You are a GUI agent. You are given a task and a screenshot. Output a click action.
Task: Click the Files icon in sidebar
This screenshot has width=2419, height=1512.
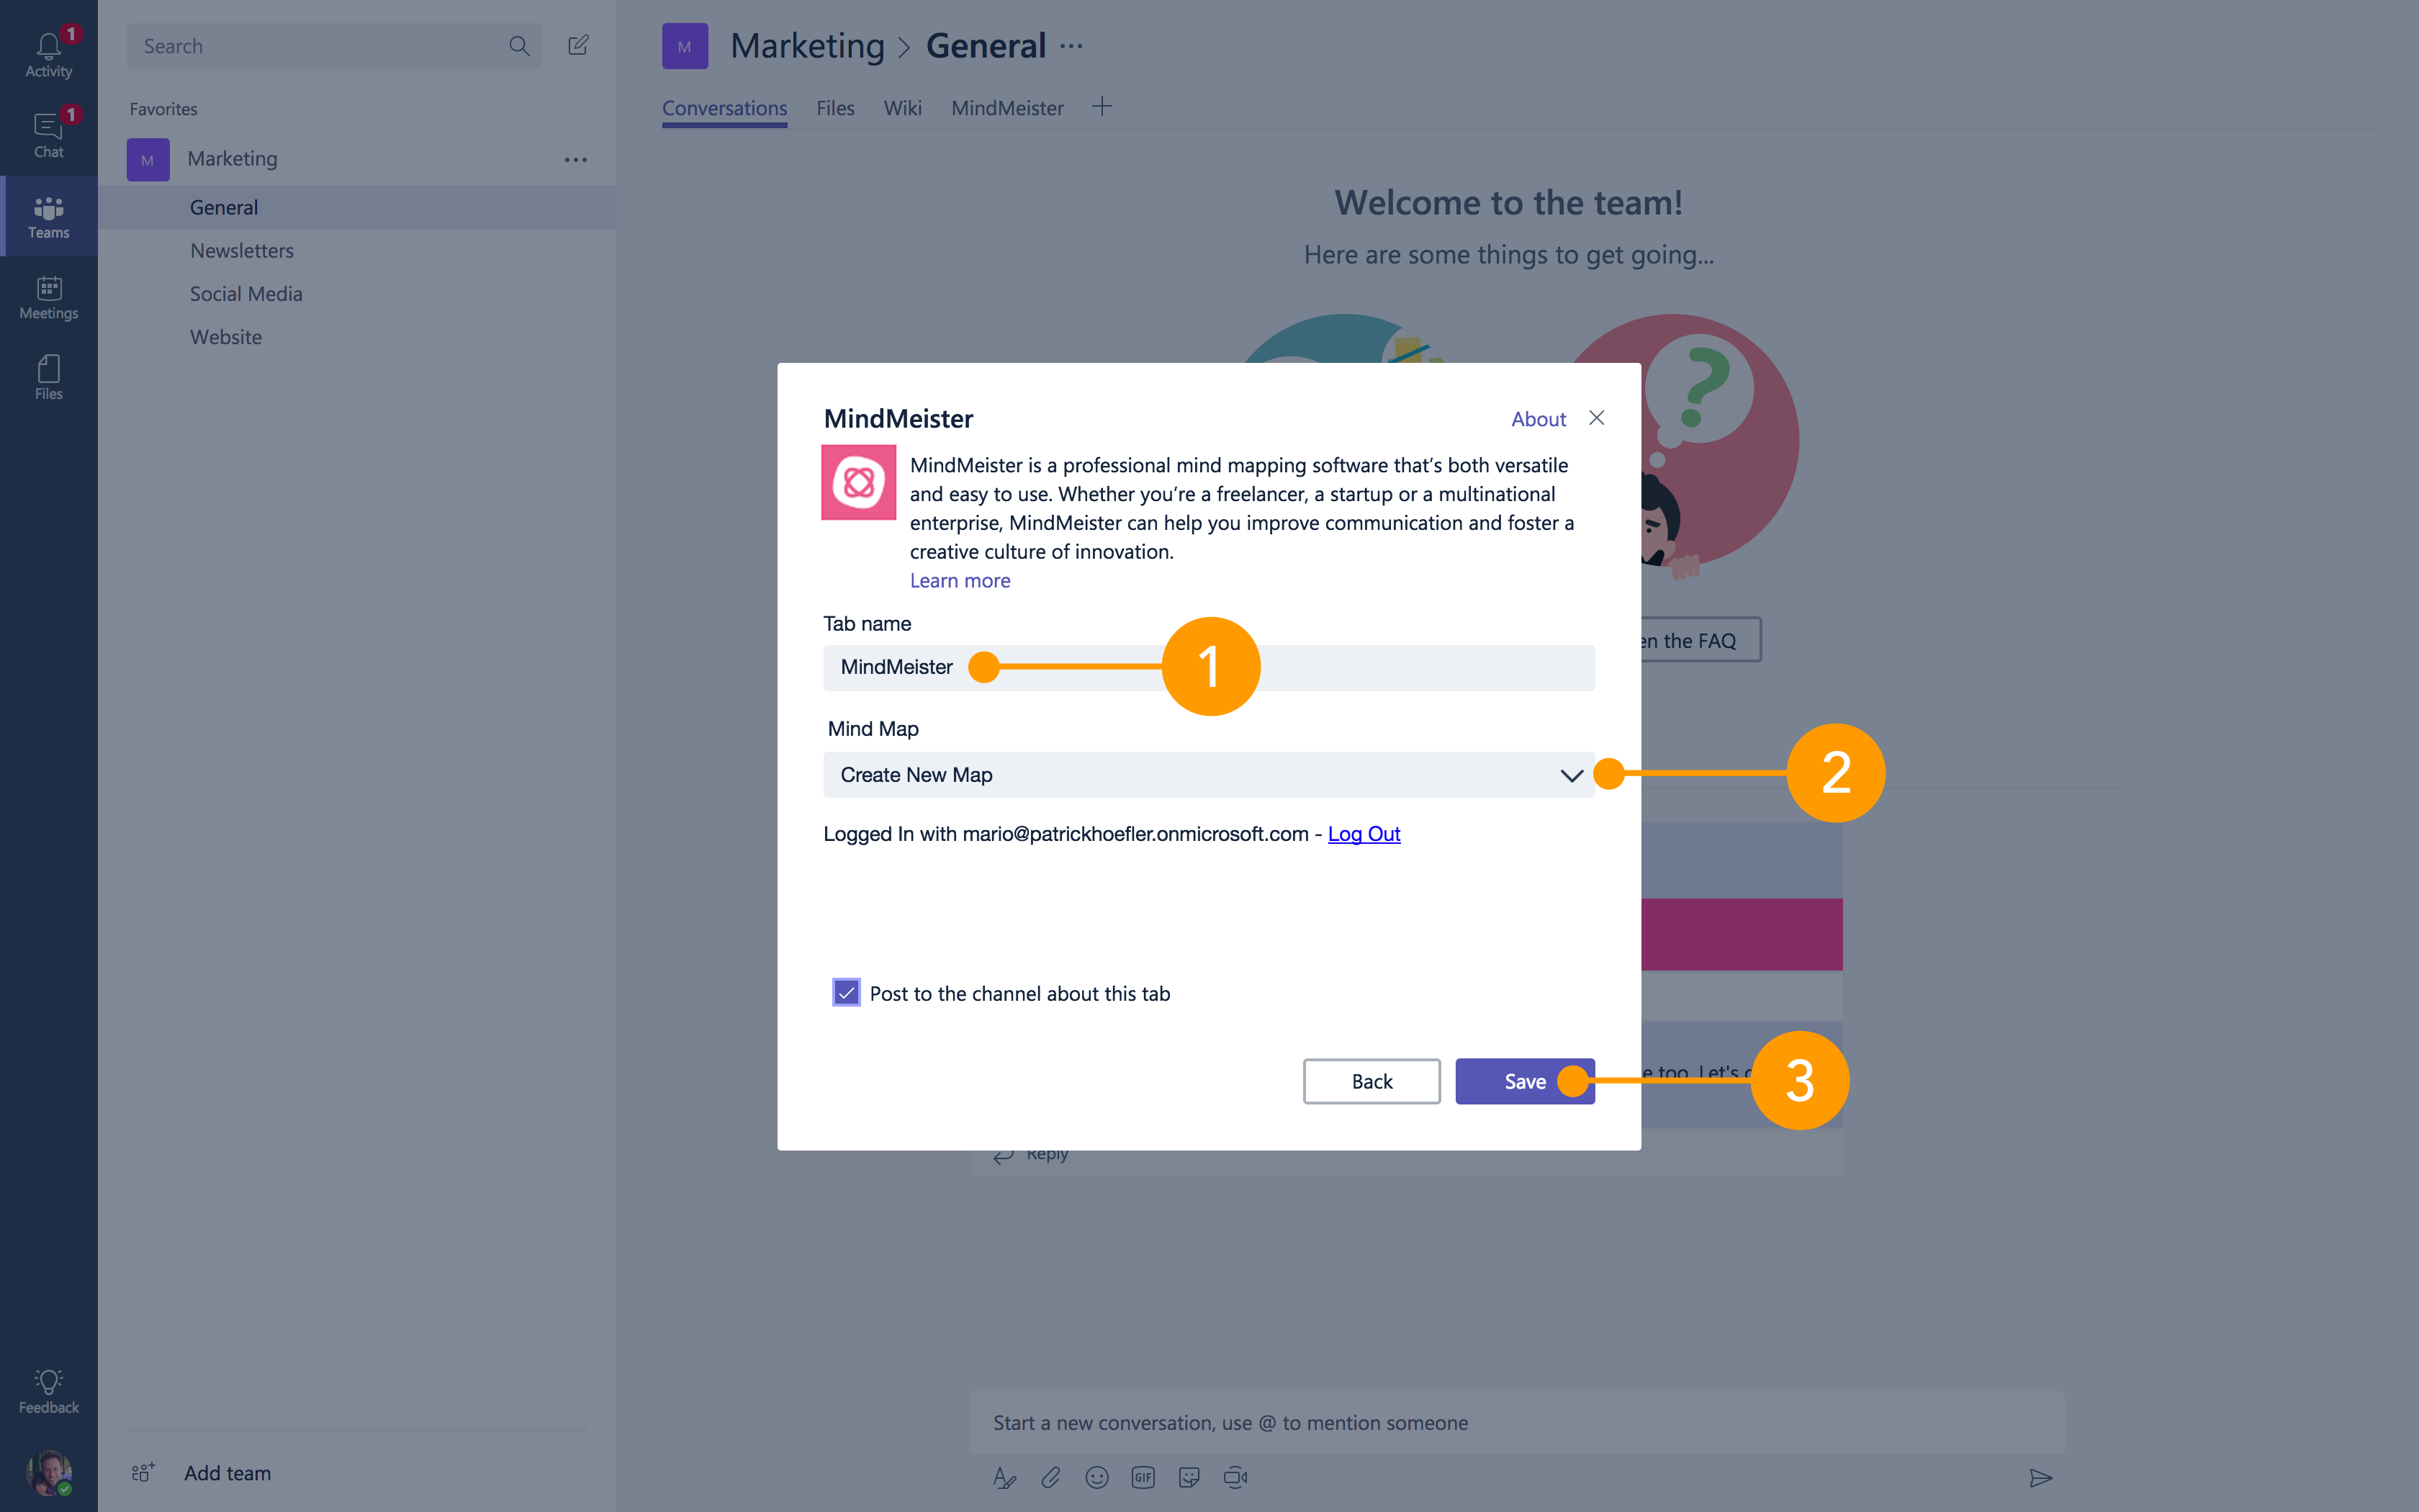pos(49,374)
